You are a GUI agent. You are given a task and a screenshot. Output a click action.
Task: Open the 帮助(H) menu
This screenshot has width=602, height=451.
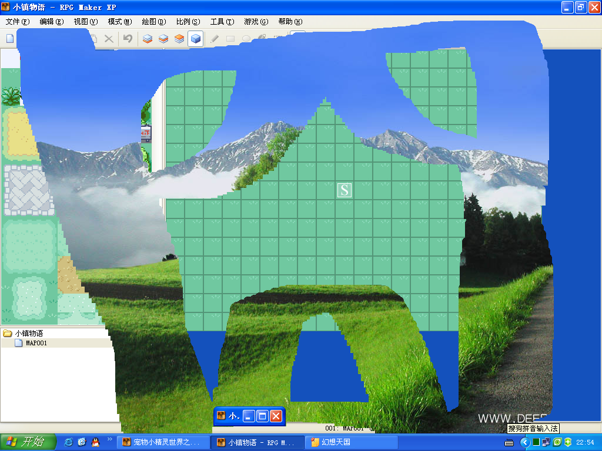(290, 22)
